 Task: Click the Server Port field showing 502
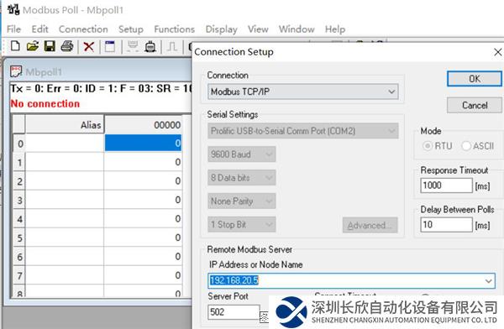tap(234, 312)
